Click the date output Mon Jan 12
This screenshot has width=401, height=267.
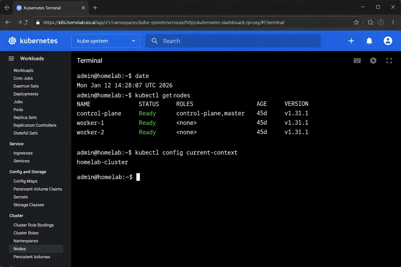pos(125,85)
